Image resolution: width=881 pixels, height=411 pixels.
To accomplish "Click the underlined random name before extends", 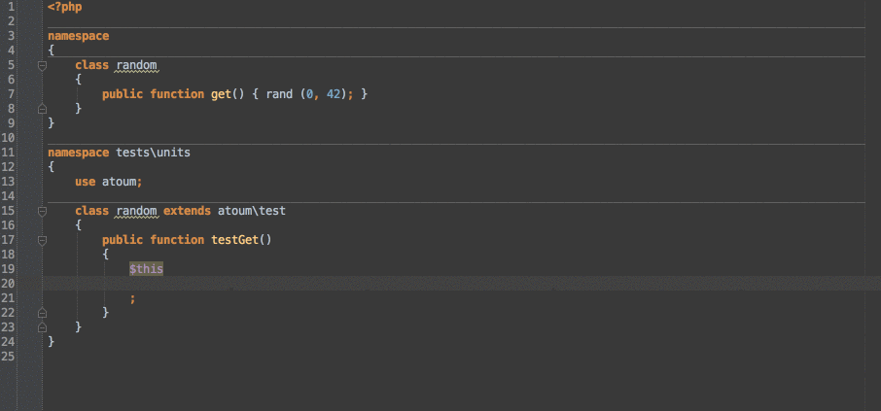I will [x=136, y=211].
